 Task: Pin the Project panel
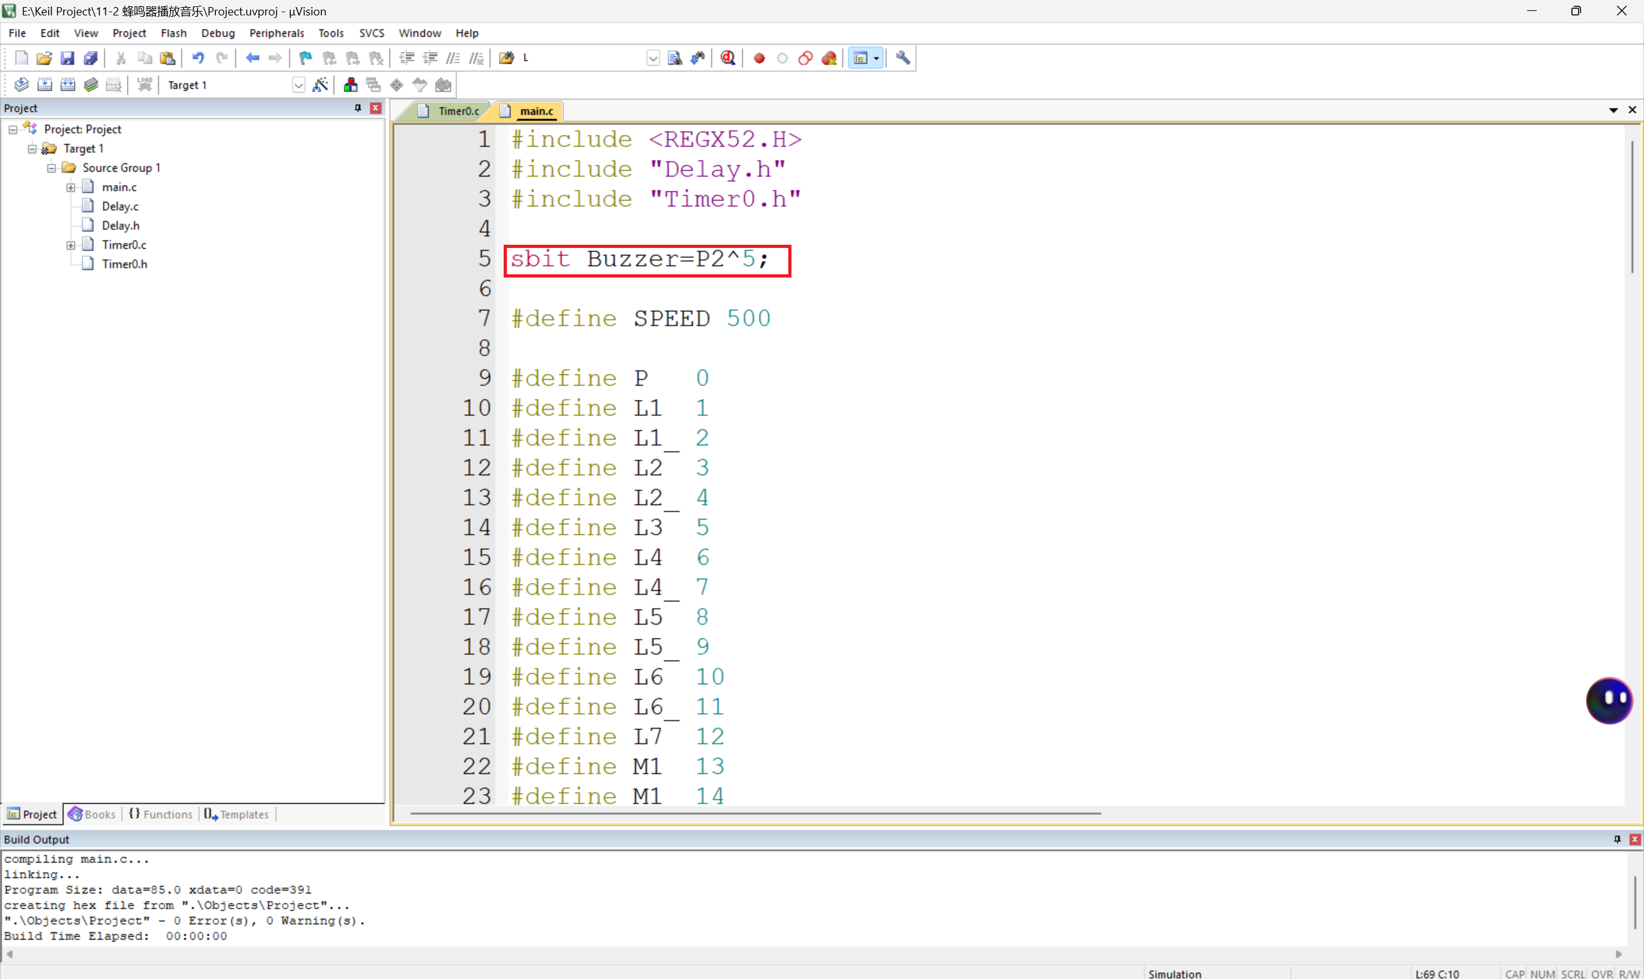358,108
